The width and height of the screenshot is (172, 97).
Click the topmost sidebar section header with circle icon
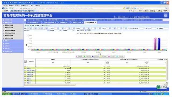(13, 20)
